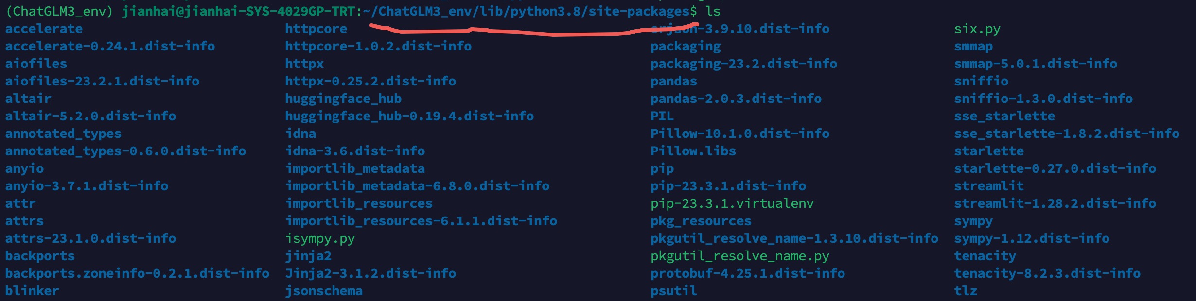The image size is (1196, 301).
Task: Click the accelerate directory name
Action: tap(44, 29)
